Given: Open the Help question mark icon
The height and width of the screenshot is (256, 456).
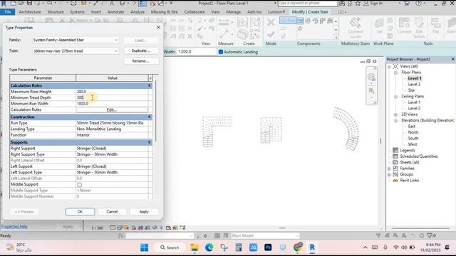Looking at the screenshot, I should tap(418, 4).
